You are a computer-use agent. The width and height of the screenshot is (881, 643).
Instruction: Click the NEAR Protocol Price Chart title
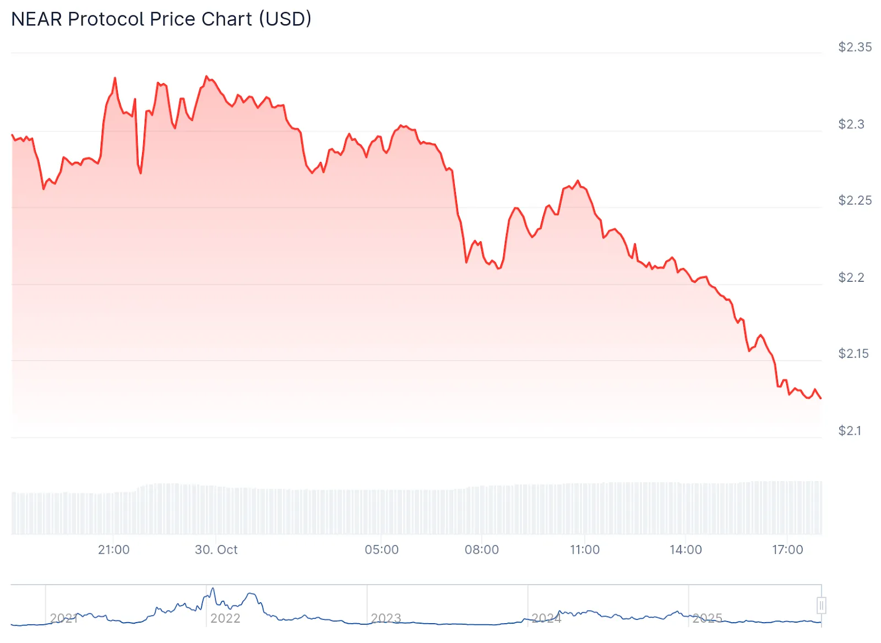coord(161,19)
